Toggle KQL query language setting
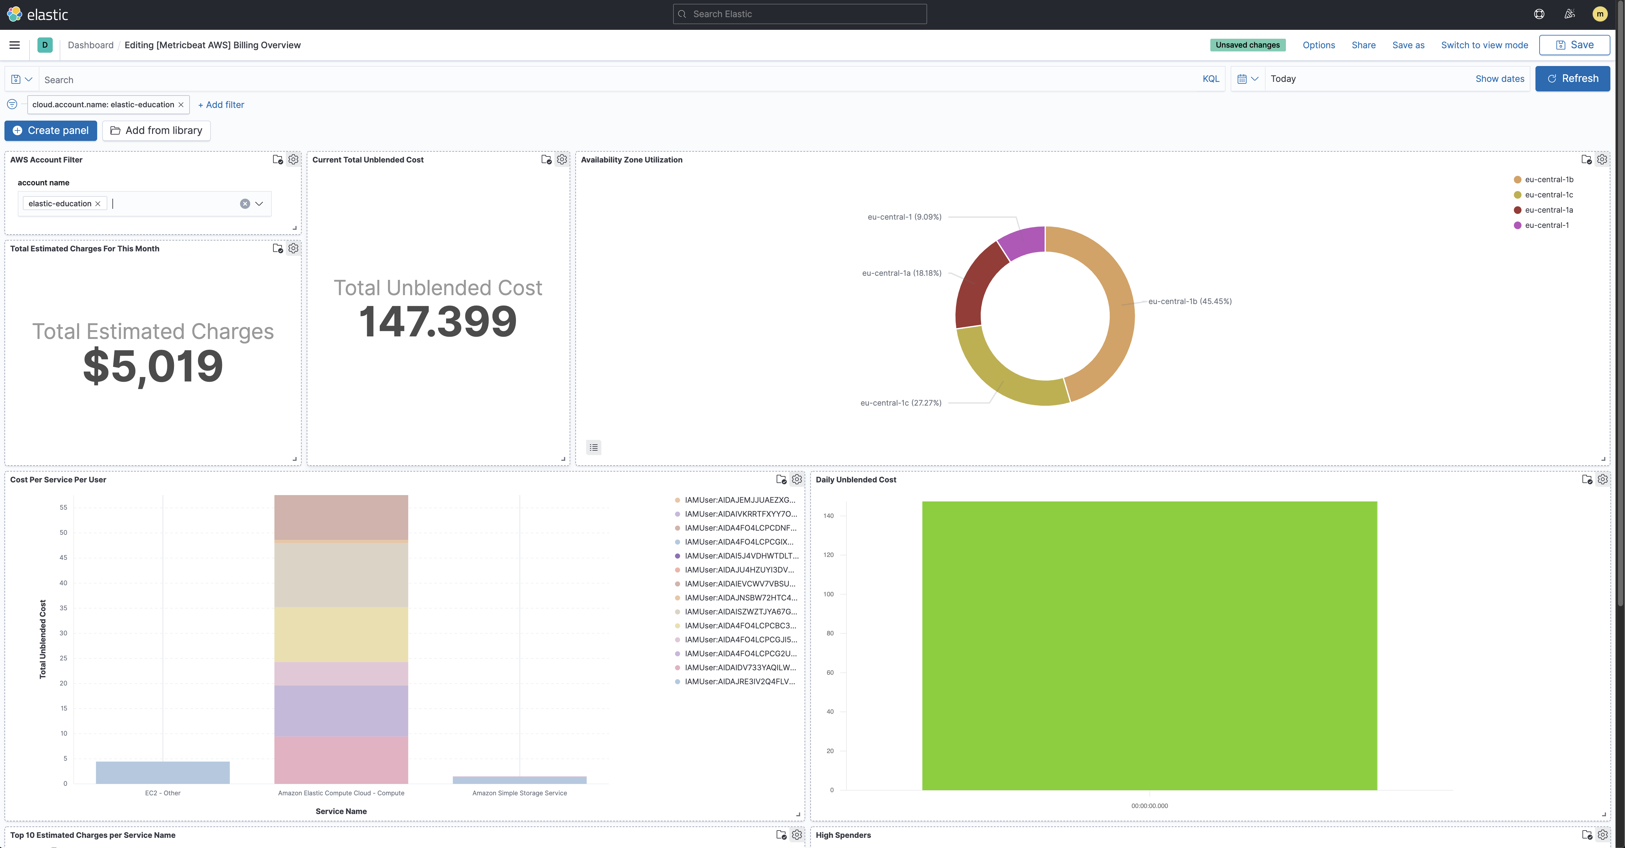1625x848 pixels. tap(1211, 79)
